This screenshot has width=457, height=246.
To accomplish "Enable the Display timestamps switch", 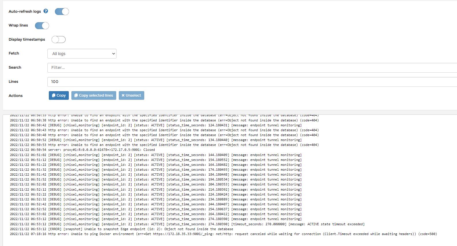I will (59, 40).
